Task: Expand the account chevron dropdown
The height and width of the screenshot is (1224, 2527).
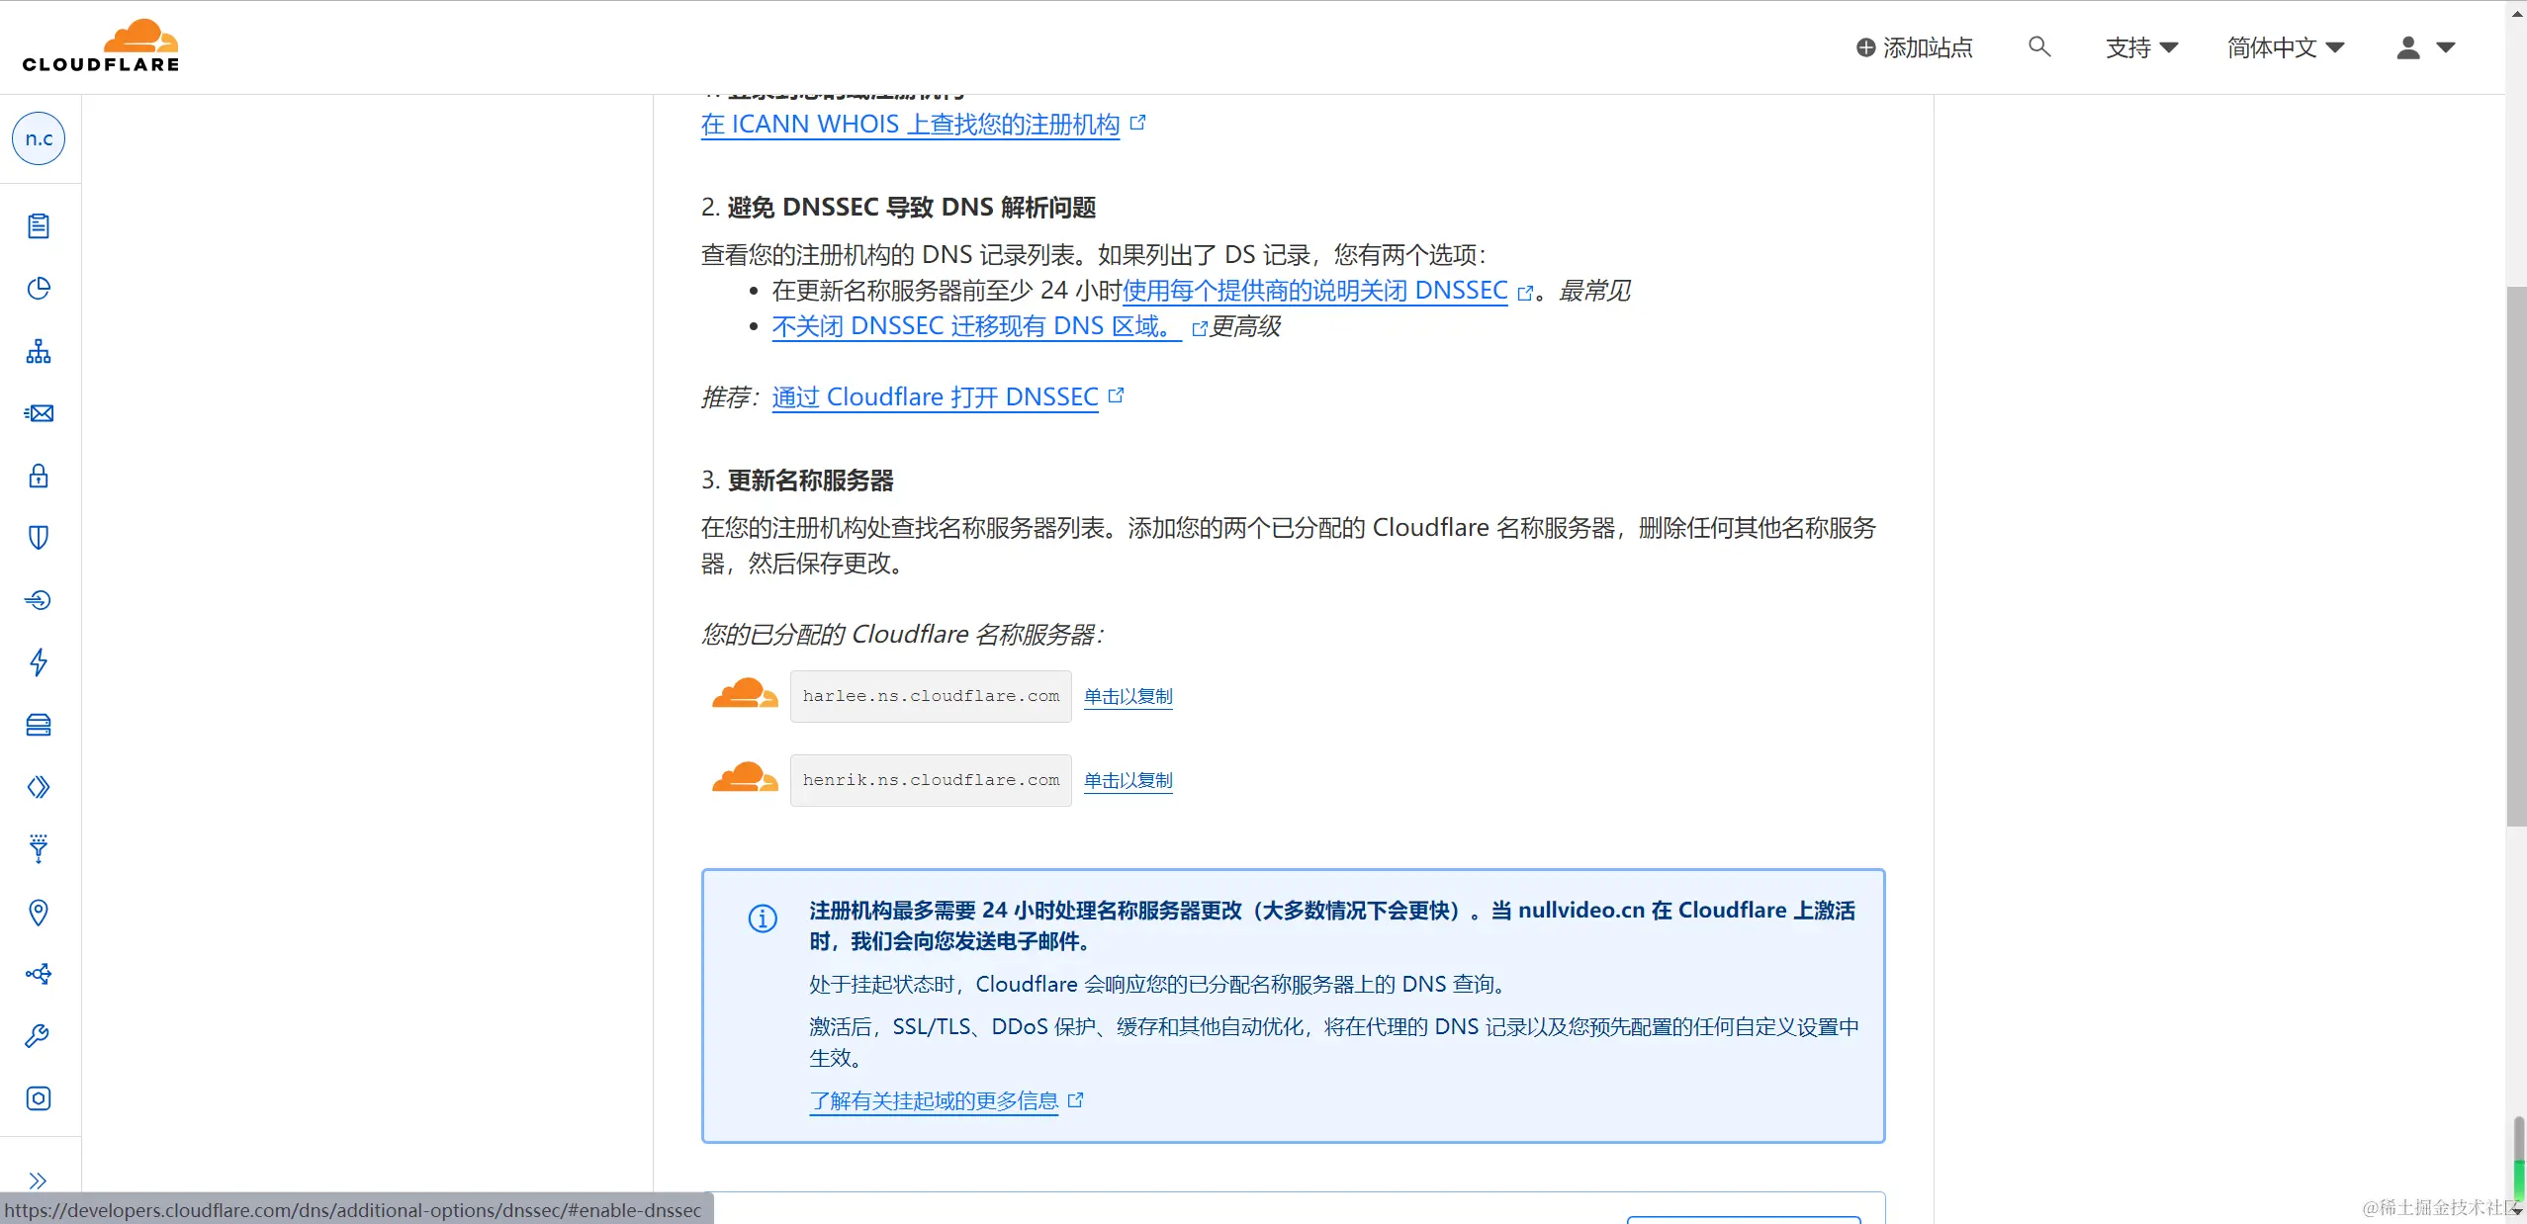Action: (2448, 46)
